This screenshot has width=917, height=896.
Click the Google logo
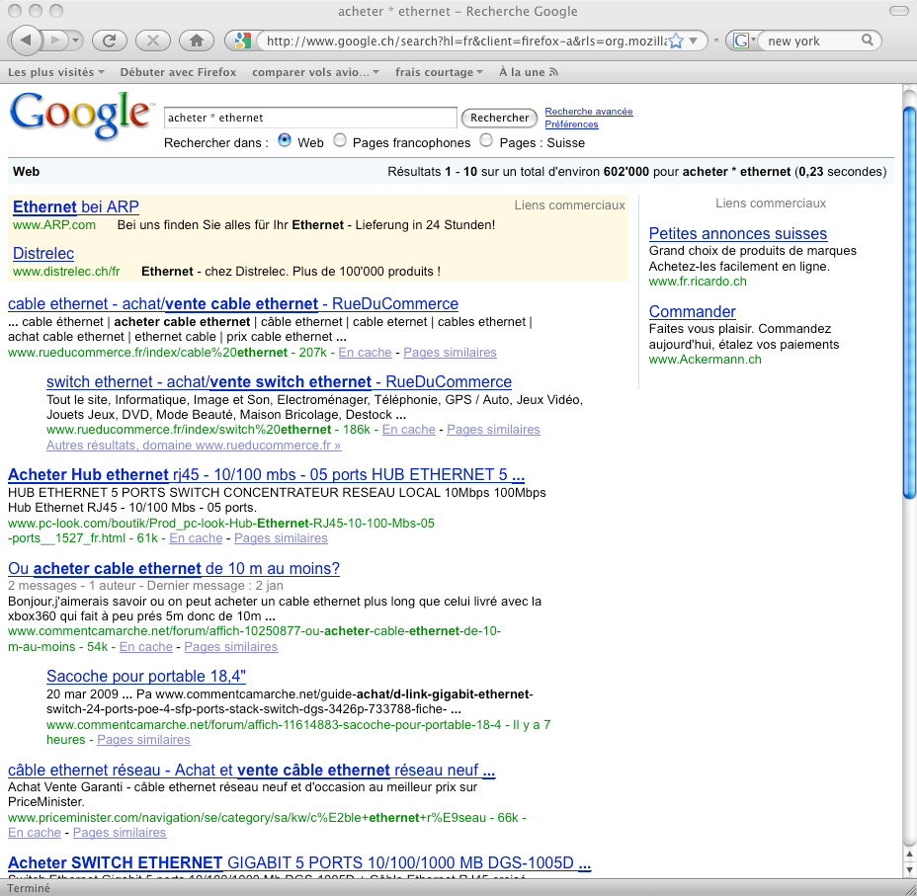pos(81,115)
